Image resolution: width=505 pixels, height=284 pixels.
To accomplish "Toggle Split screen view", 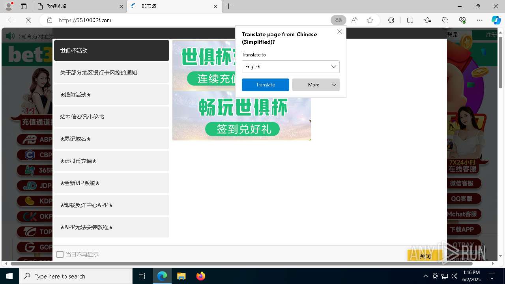I will click(x=410, y=20).
